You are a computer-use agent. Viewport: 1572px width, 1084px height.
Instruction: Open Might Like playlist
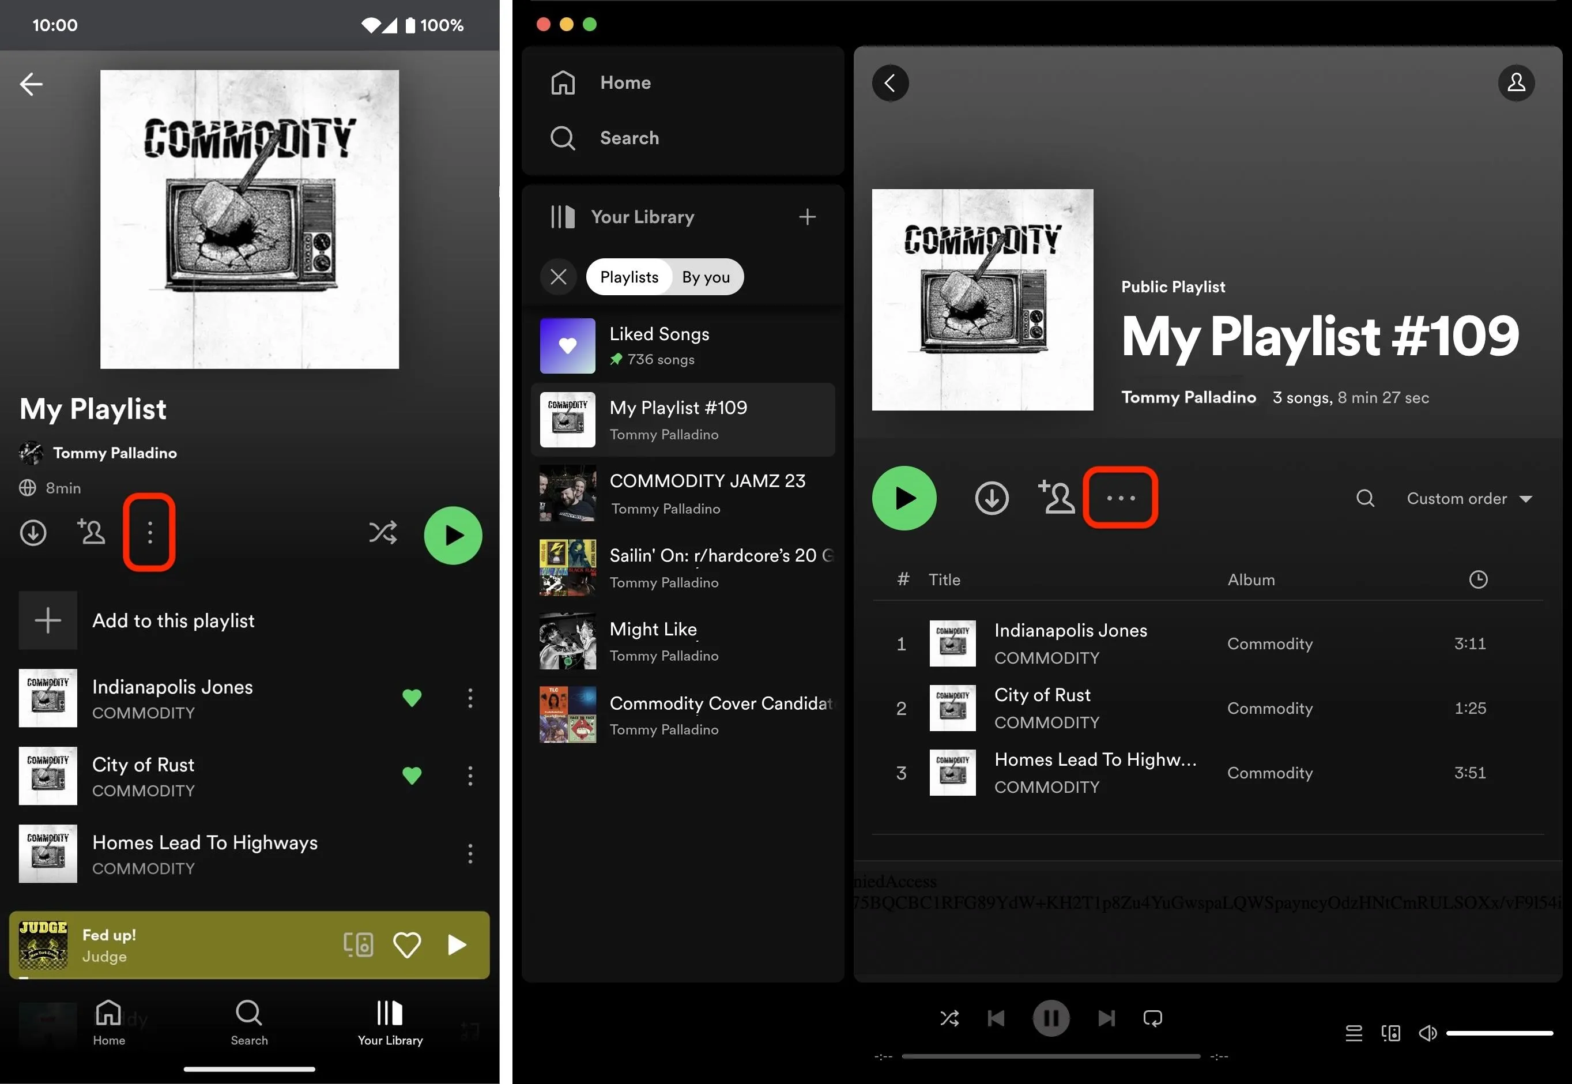tap(683, 641)
